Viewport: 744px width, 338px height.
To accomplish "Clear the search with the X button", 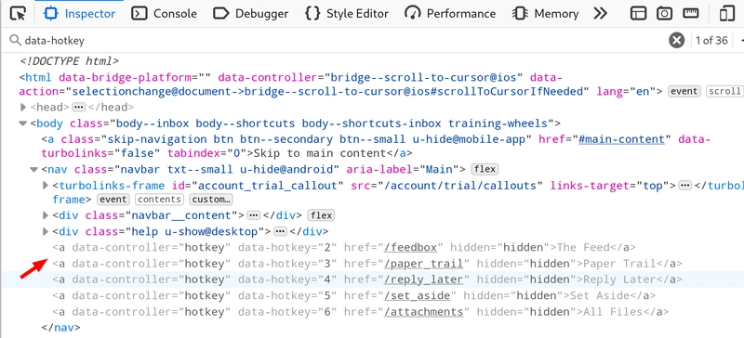I will point(677,40).
